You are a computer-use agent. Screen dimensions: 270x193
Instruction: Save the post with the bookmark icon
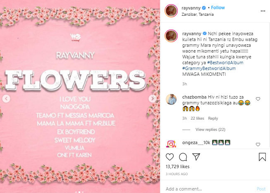point(262,157)
